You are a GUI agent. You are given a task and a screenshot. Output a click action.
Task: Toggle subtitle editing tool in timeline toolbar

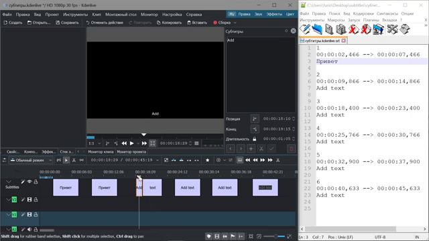click(240, 160)
